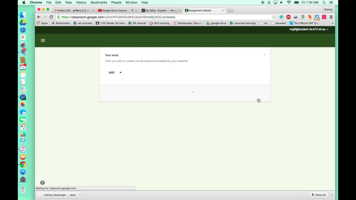Viewport: 356px width, 200px height.
Task: Open the Teachscape bookmark
Action: tap(188, 23)
